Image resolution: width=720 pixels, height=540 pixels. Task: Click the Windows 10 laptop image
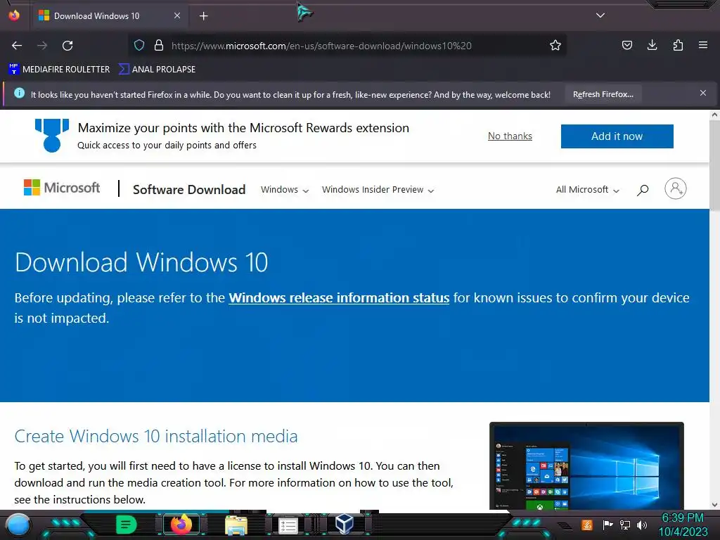coord(586,465)
